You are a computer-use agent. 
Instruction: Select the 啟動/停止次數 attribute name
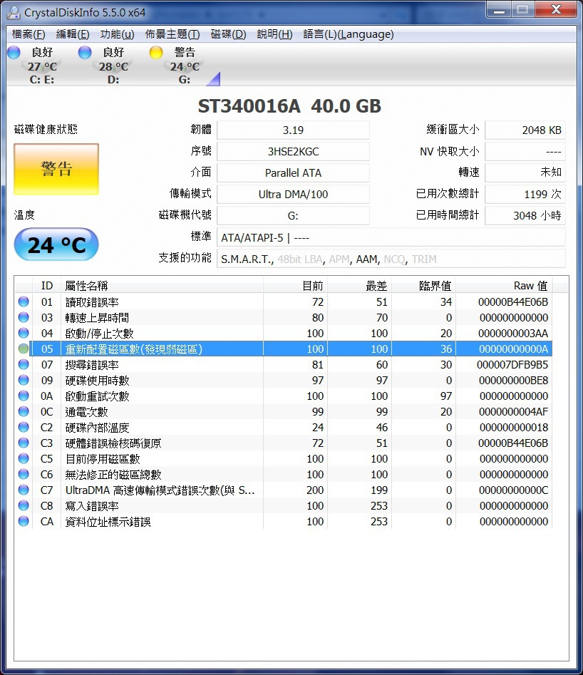100,334
